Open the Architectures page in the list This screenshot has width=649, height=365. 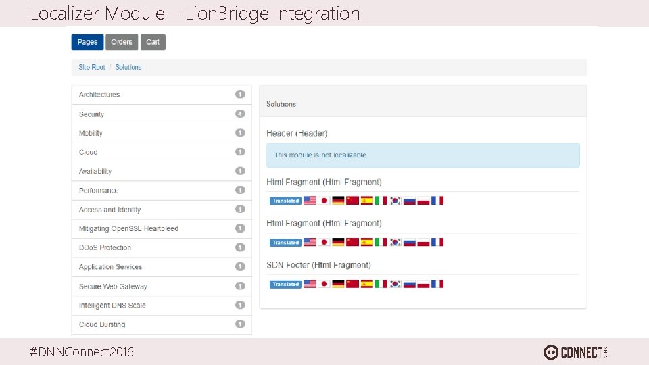[x=162, y=95]
